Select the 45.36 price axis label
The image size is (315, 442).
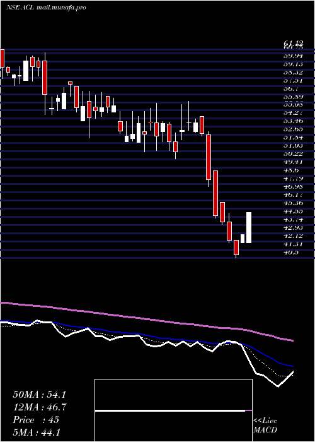[x=294, y=203]
